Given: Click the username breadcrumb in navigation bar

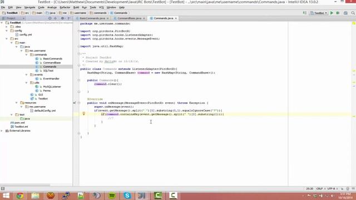Looking at the screenshot, I should click(78, 13).
